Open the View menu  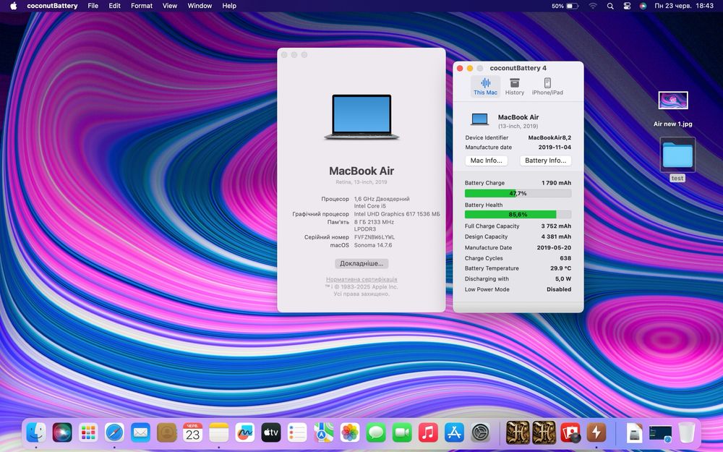tap(170, 6)
